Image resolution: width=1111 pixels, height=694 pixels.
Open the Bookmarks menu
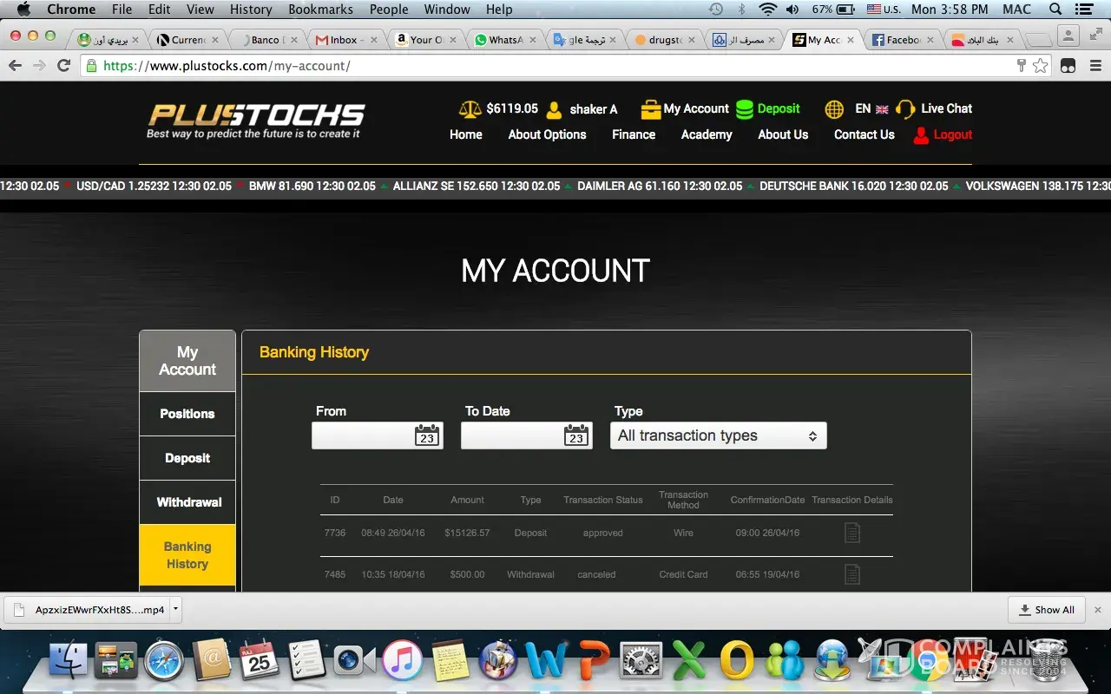tap(320, 10)
